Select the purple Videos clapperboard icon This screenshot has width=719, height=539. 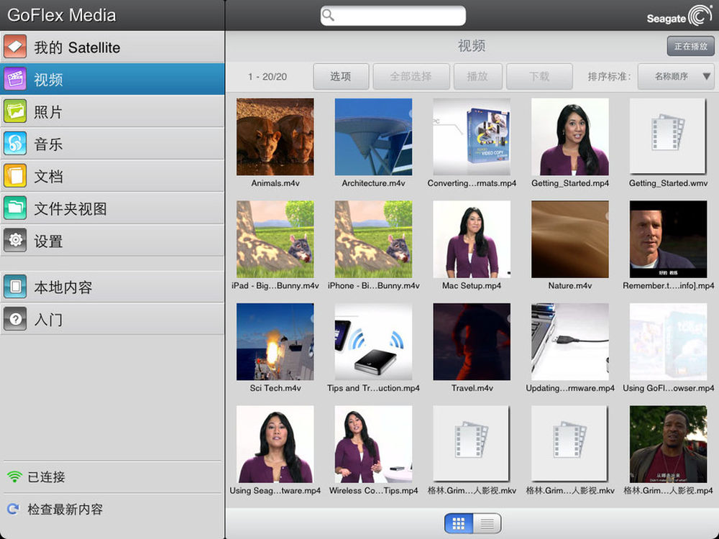(x=15, y=79)
